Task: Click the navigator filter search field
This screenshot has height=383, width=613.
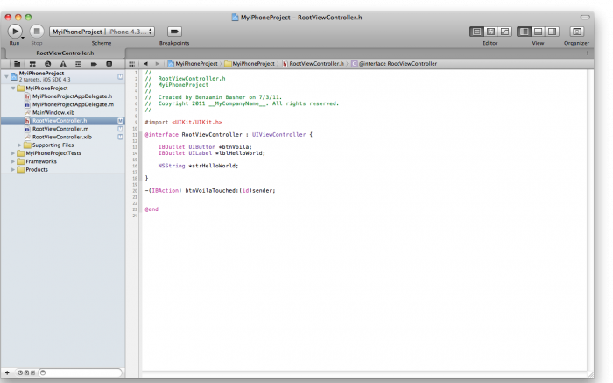Action: 79,373
